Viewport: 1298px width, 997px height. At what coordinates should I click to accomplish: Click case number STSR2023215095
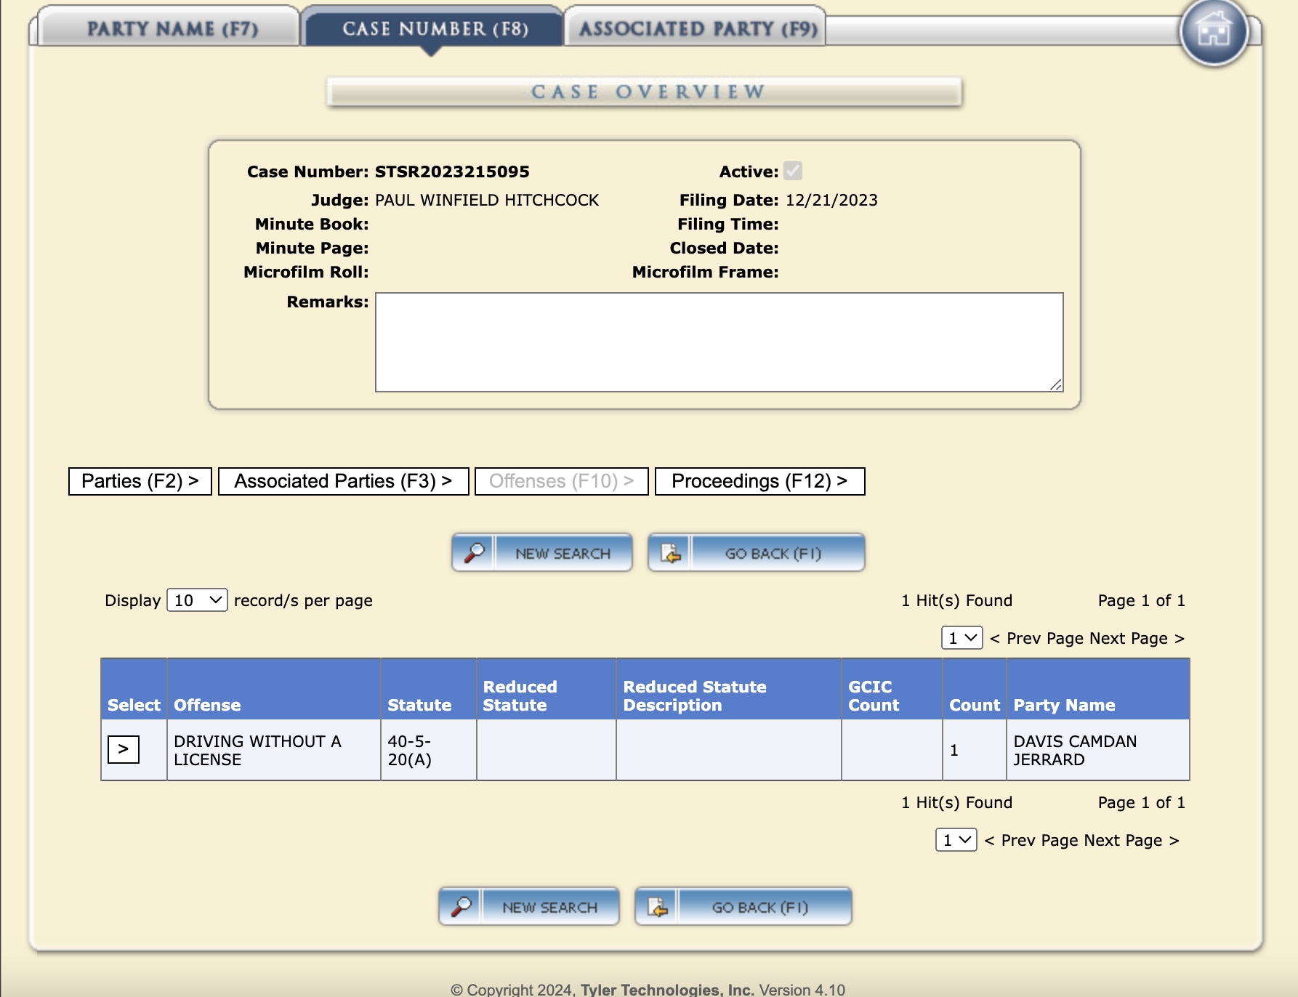[452, 171]
